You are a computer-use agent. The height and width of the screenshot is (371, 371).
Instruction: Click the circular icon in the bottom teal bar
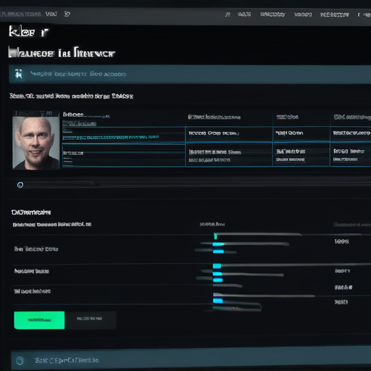coord(20,361)
